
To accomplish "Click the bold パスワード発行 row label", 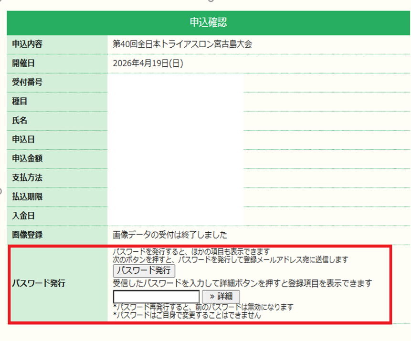I will tap(38, 283).
